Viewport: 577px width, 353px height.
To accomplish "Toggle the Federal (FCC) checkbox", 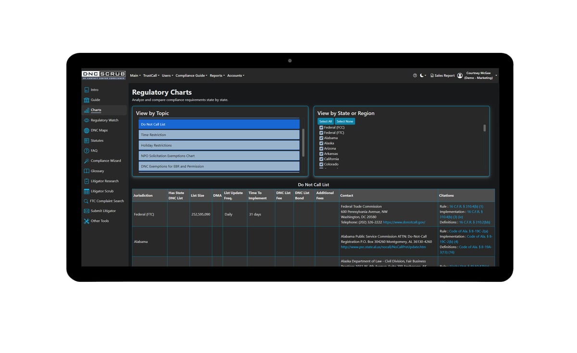I will (321, 127).
